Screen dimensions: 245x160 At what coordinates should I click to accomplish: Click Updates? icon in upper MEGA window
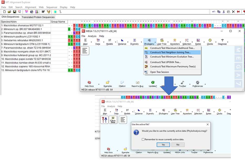tap(153, 84)
